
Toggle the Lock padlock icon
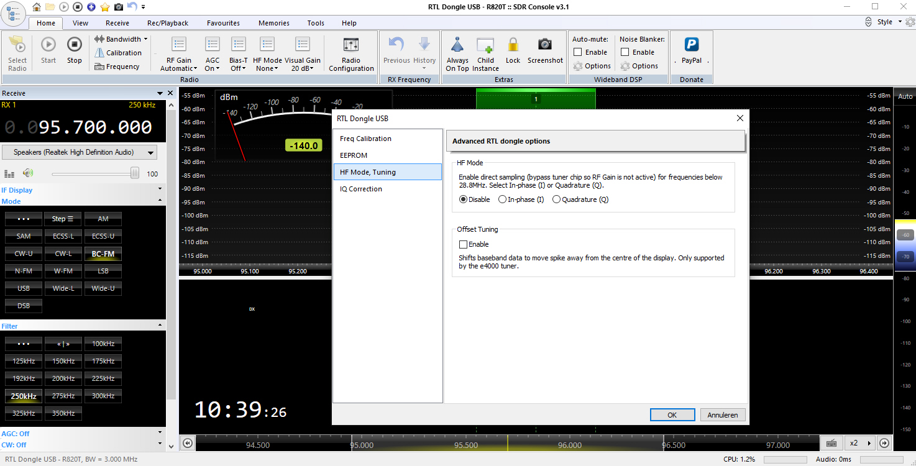tap(513, 45)
